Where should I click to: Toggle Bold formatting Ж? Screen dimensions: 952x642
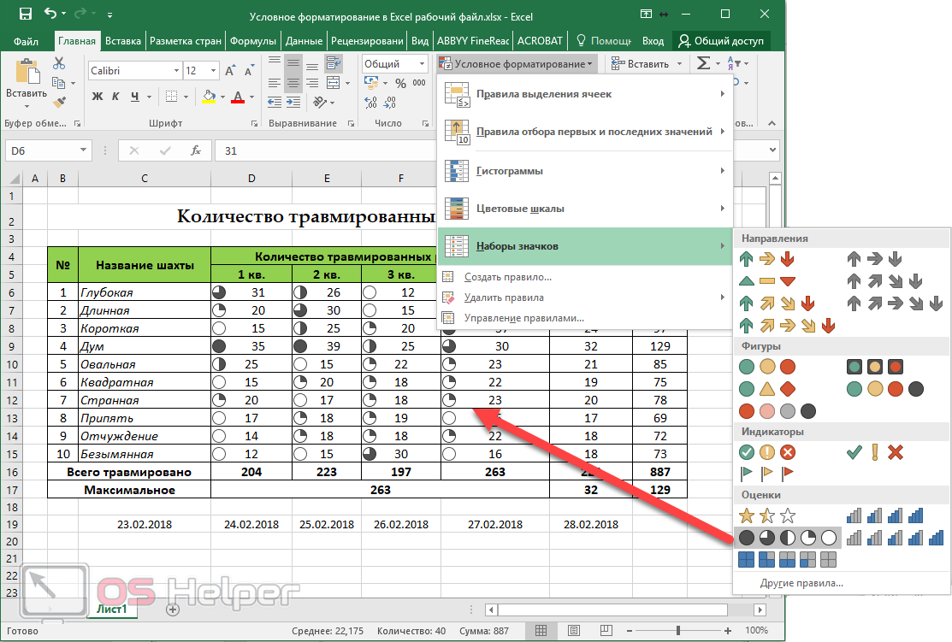(98, 96)
